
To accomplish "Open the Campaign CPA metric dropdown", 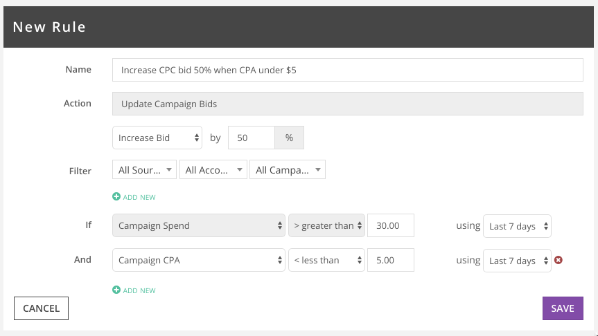I will tap(199, 260).
